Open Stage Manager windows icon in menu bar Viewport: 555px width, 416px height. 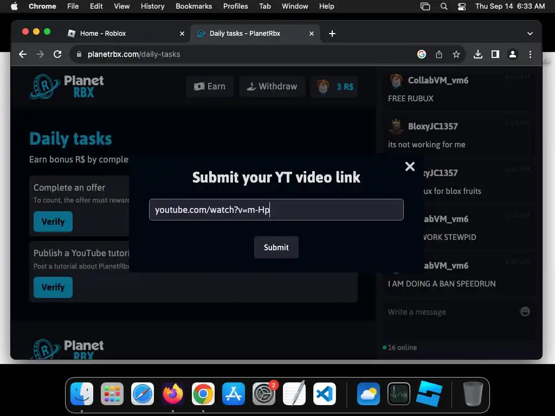point(425,6)
